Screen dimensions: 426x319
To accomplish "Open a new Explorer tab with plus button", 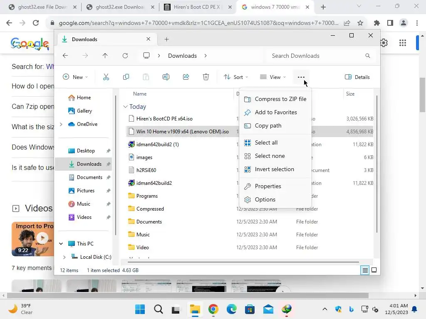I will (x=166, y=39).
